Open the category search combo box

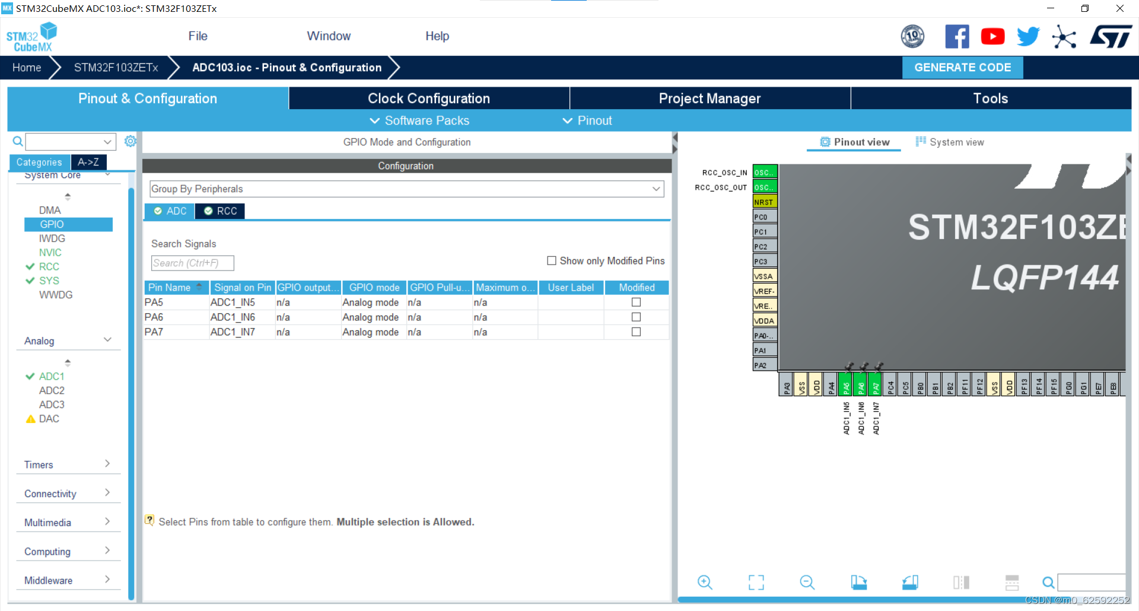coord(70,142)
